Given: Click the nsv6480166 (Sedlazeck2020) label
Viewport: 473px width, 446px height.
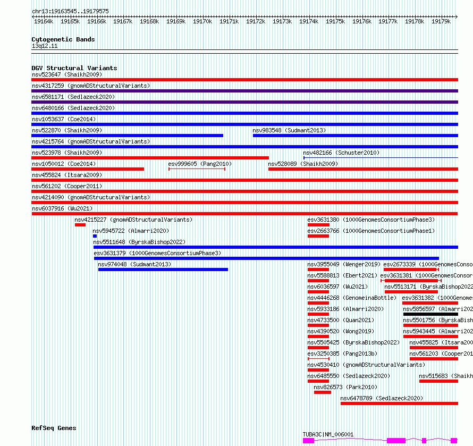Looking at the screenshot, I should (x=73, y=108).
